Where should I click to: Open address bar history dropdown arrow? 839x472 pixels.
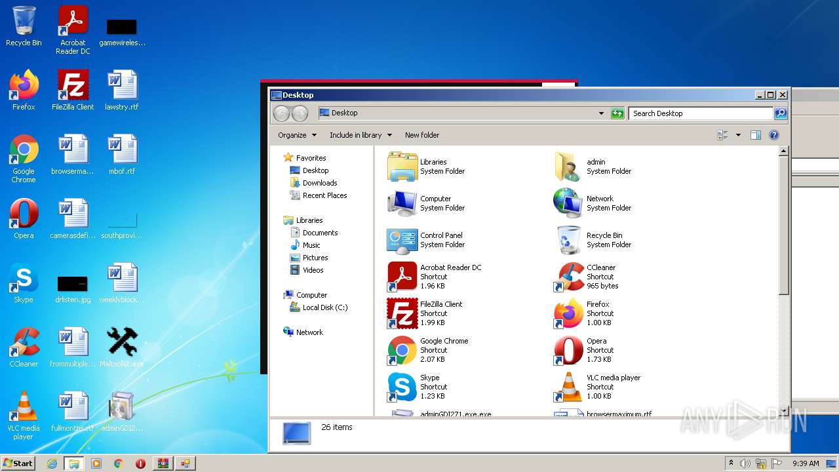(601, 113)
